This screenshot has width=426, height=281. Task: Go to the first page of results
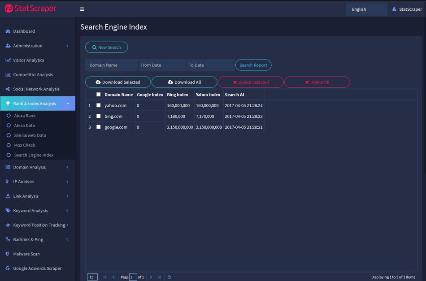point(105,277)
